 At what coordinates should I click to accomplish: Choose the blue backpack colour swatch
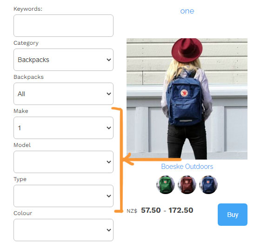[208, 185]
